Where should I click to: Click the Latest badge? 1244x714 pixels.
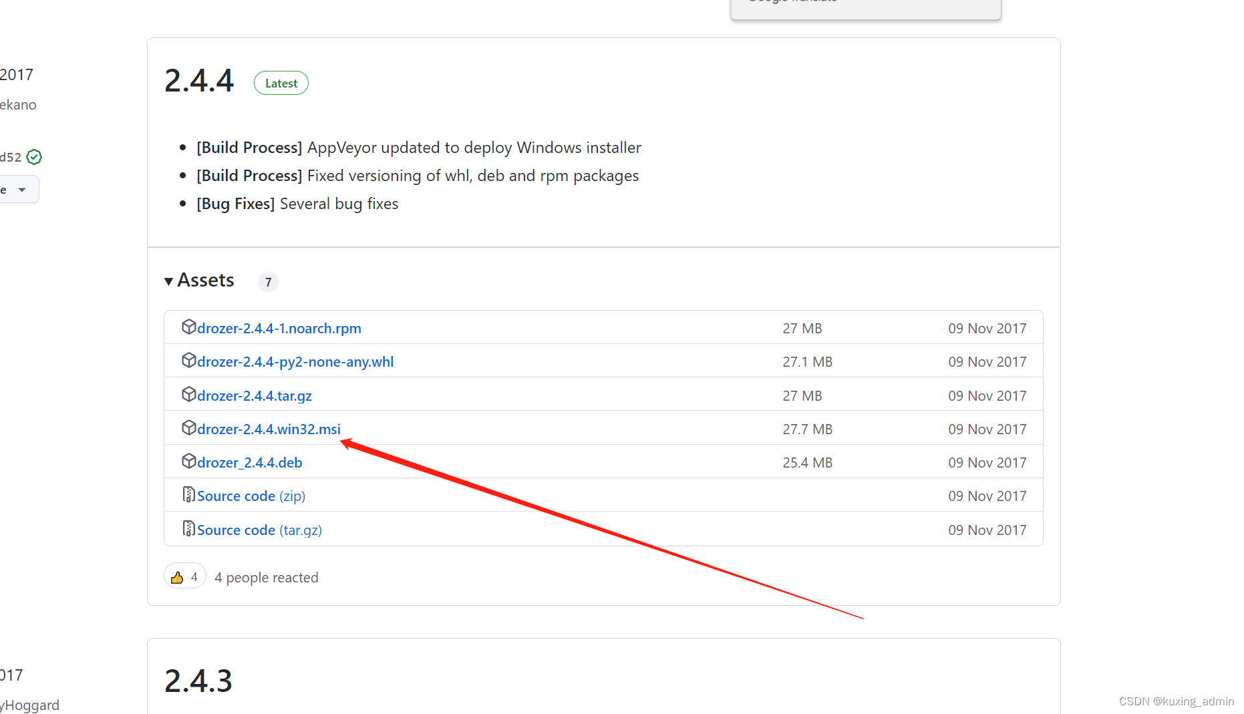(281, 83)
